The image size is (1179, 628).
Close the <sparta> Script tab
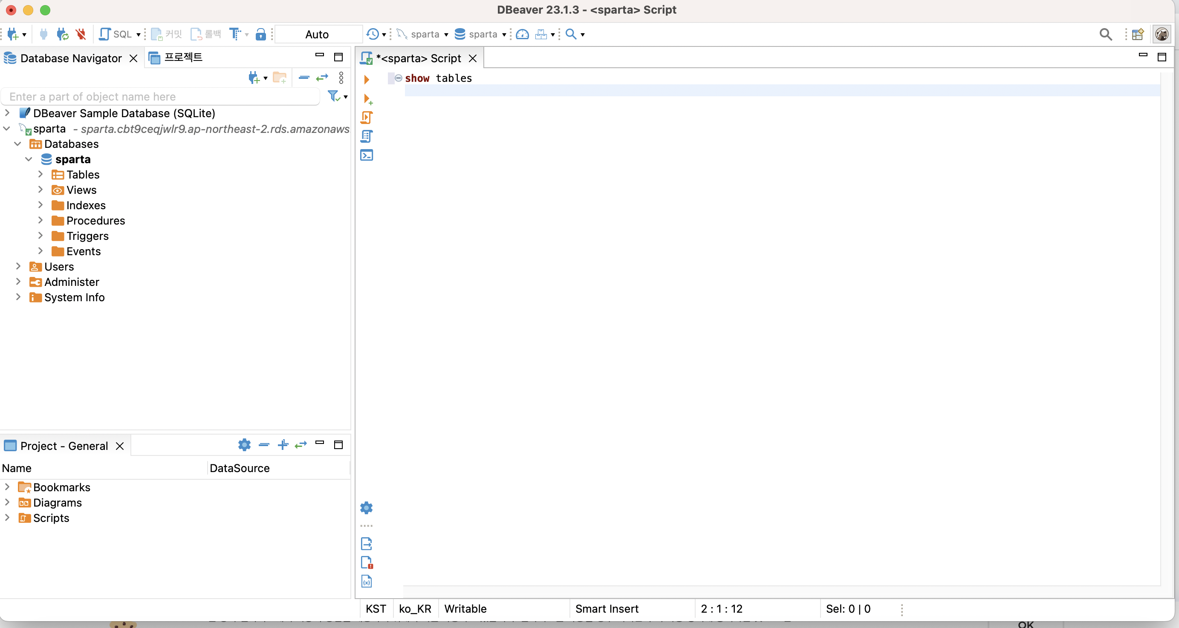pyautogui.click(x=473, y=58)
